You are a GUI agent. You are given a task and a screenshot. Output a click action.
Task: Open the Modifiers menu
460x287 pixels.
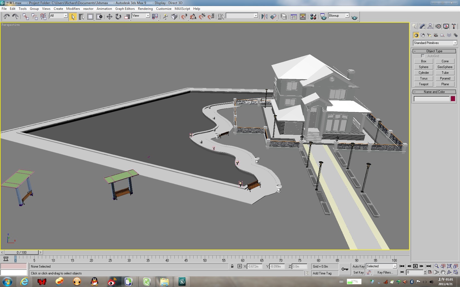coord(73,9)
